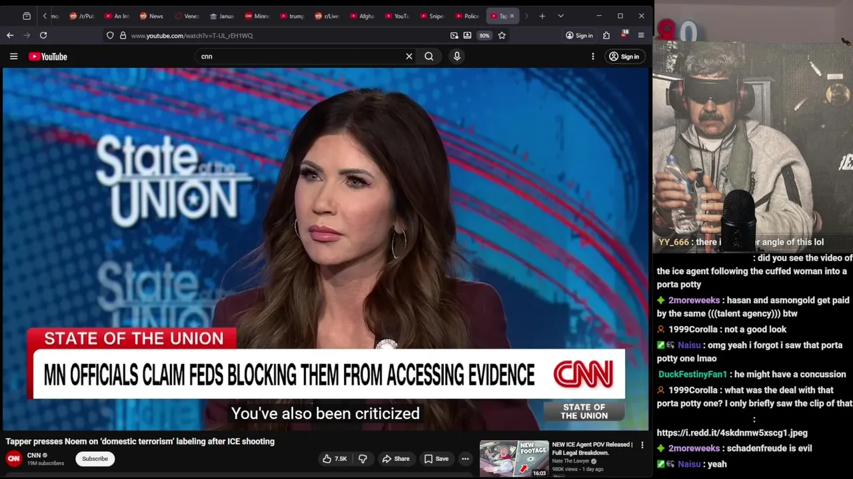853x479 pixels.
Task: Bookmark this page with the star
Action: 502,35
